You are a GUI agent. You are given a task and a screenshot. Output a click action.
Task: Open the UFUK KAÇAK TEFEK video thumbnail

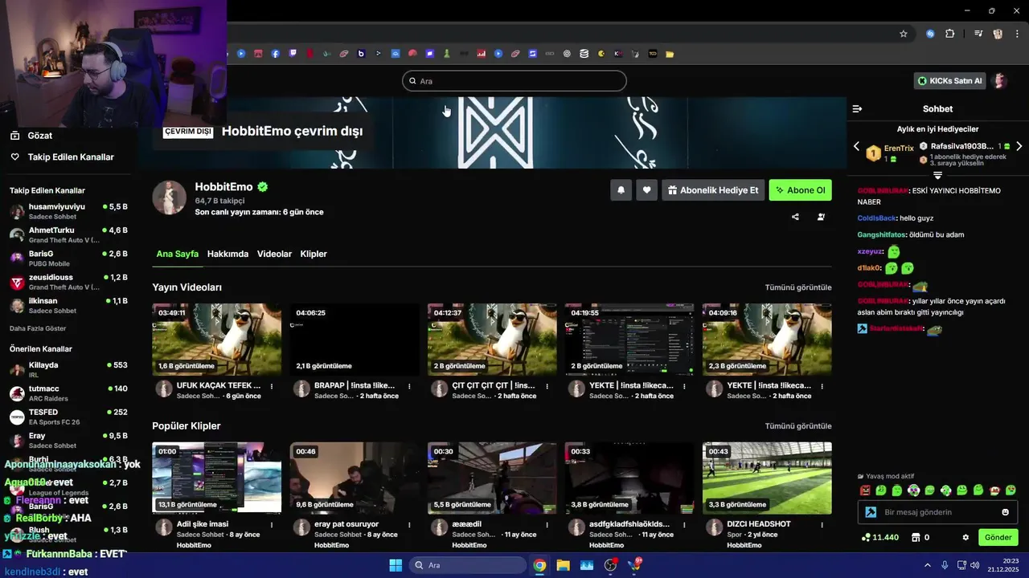pos(217,340)
